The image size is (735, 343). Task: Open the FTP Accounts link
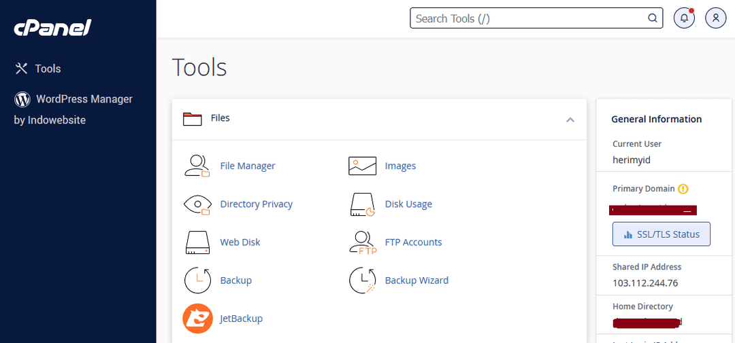pos(414,242)
